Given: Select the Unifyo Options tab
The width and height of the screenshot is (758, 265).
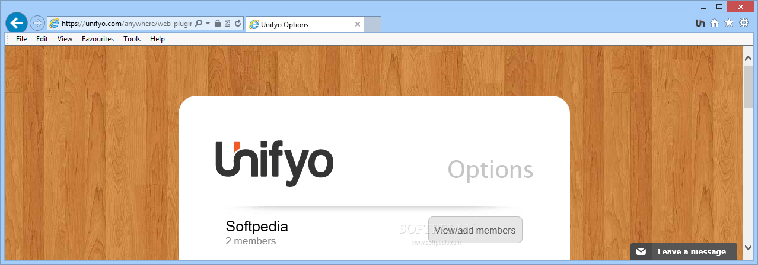Looking at the screenshot, I should pyautogui.click(x=304, y=24).
